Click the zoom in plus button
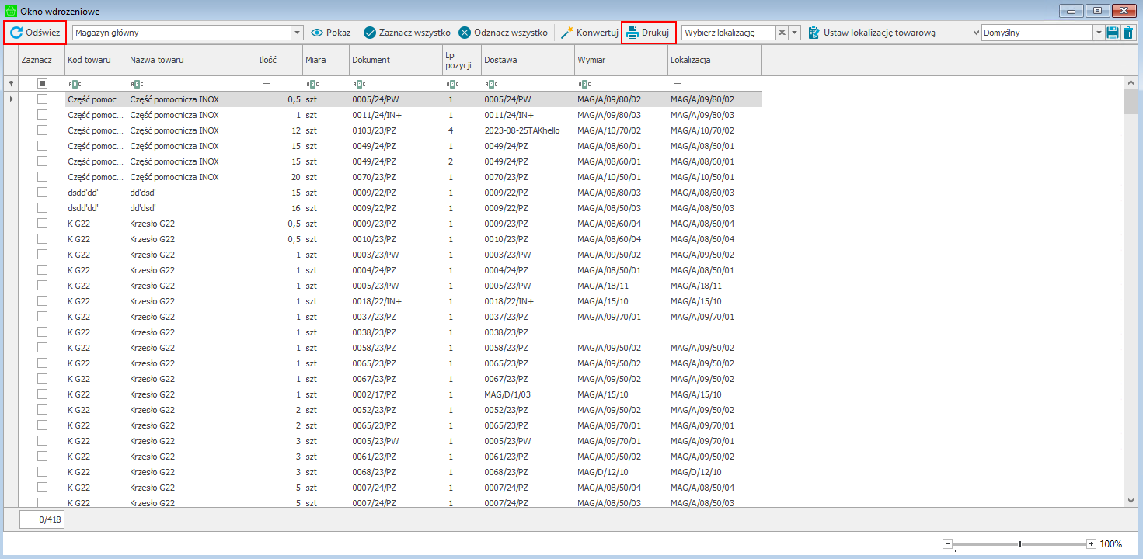The image size is (1143, 559). point(1091,544)
